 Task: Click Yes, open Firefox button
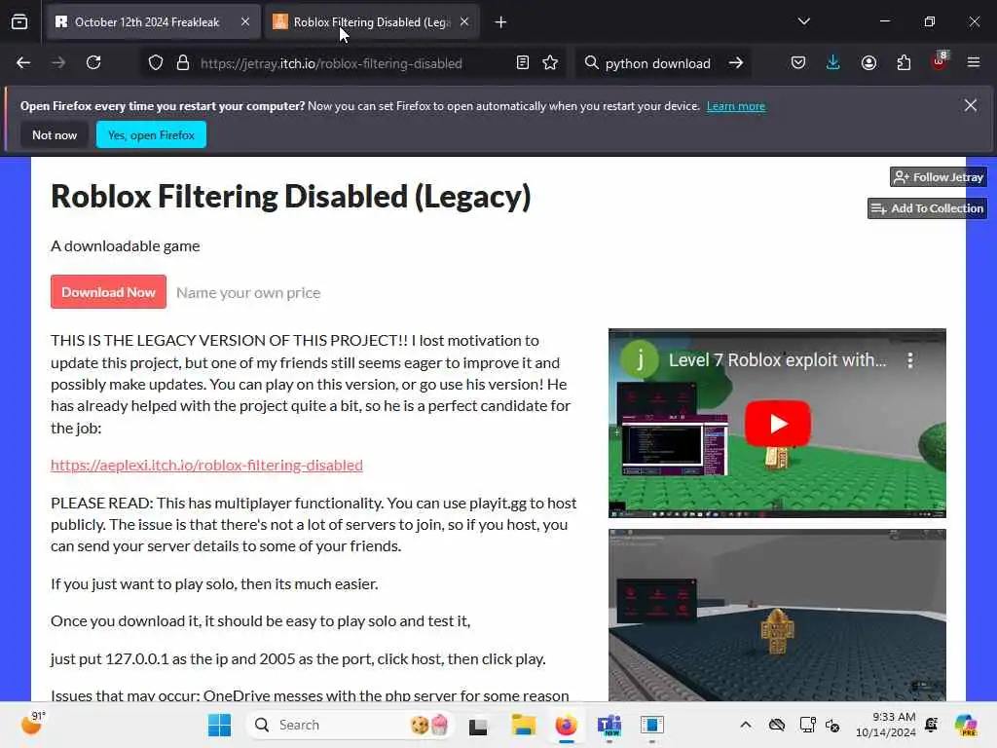click(151, 134)
